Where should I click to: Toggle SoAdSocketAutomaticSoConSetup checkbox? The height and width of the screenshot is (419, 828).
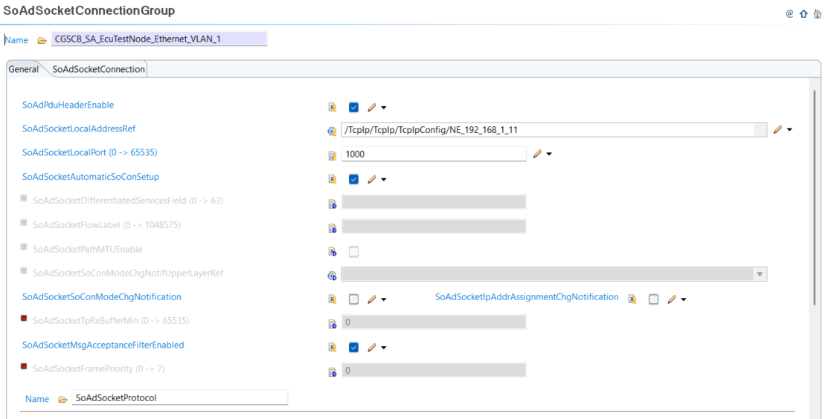point(353,179)
